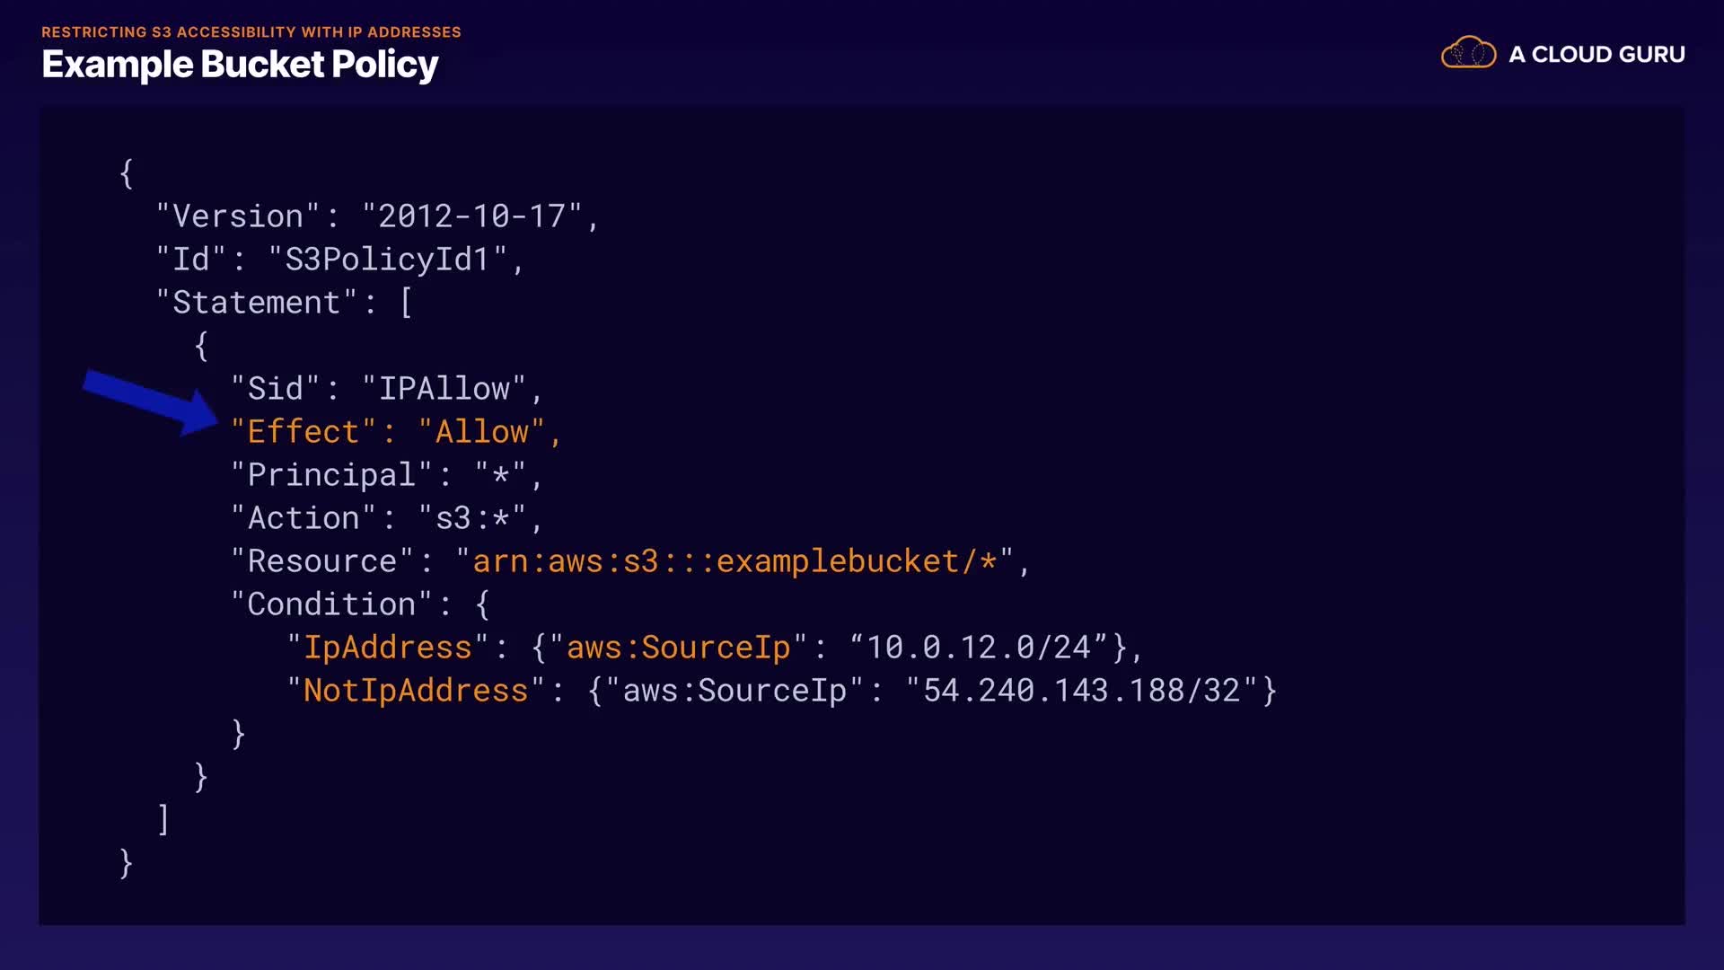Select the "s3:*" Action value
The height and width of the screenshot is (970, 1724).
pos(472,518)
